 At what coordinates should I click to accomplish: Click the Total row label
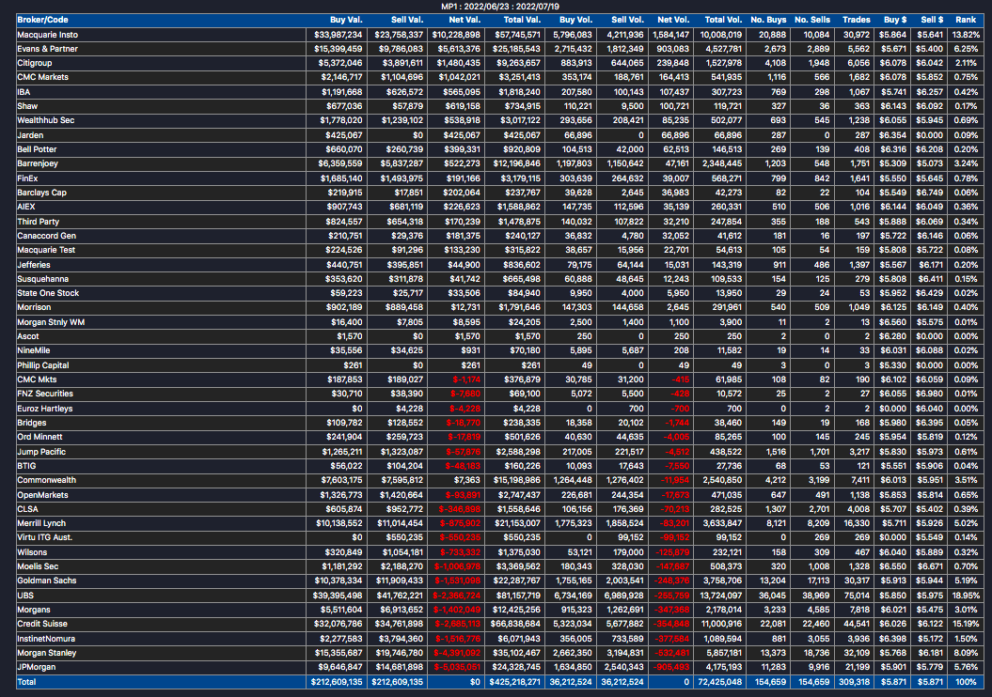[26, 682]
